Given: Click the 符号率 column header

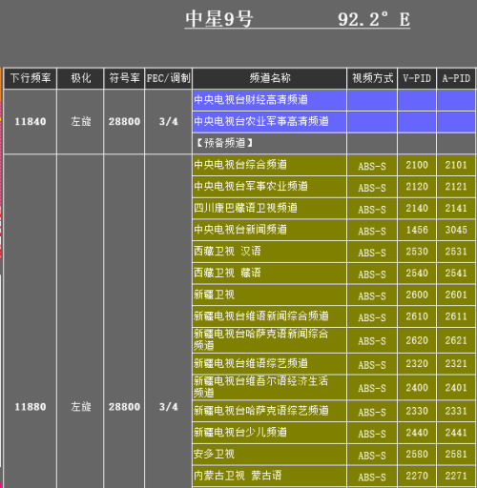Looking at the screenshot, I should pyautogui.click(x=124, y=78).
